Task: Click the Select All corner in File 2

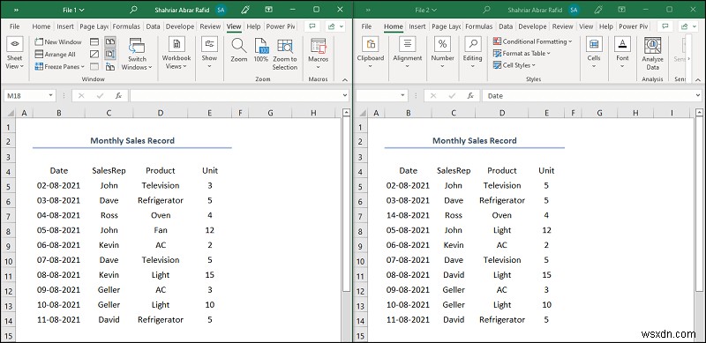Action: 361,114
